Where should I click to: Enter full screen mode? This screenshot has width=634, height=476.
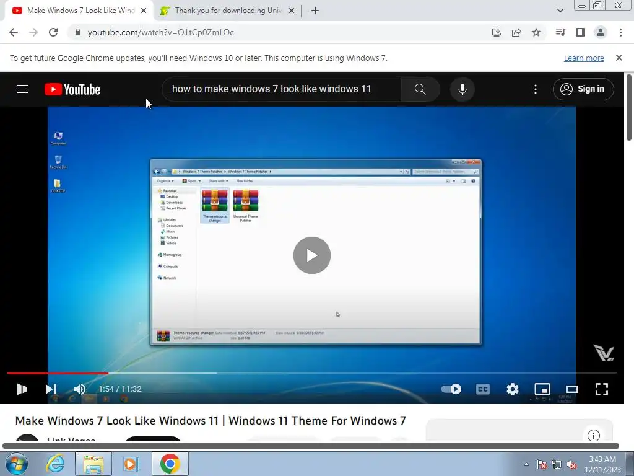coord(602,389)
